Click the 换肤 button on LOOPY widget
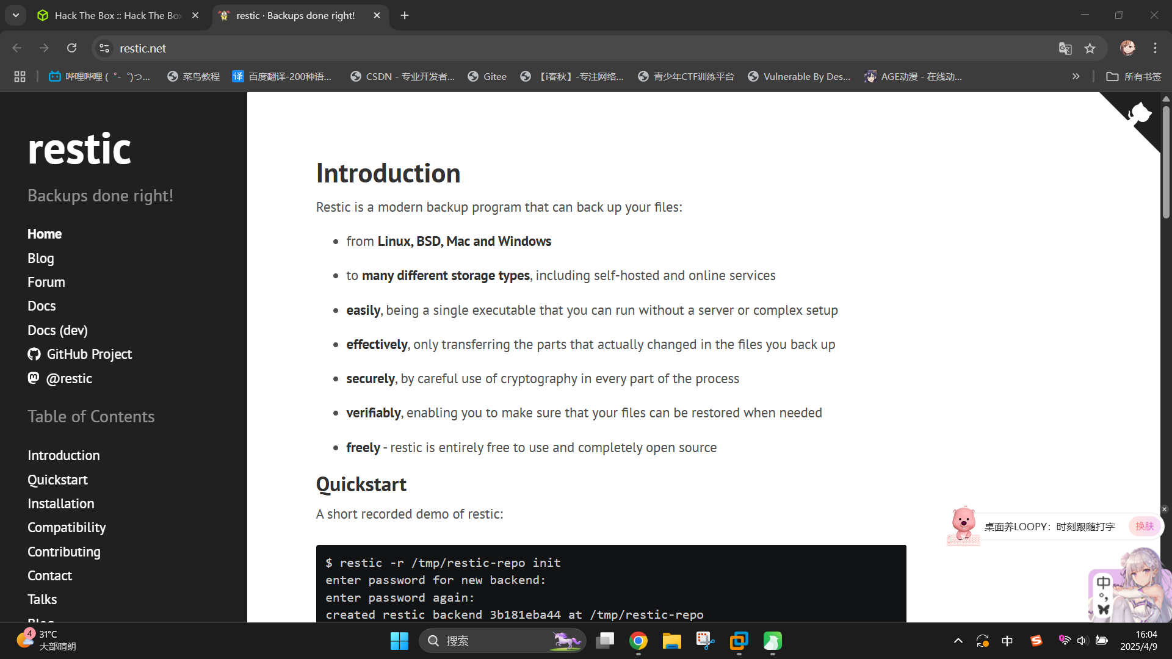 (x=1145, y=526)
